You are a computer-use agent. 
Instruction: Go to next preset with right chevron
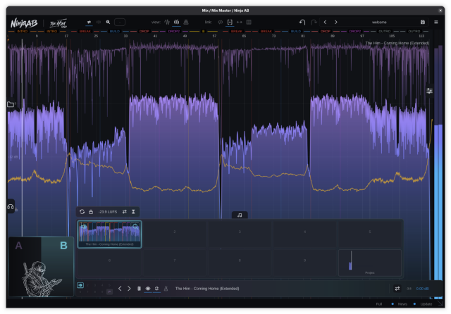click(335, 22)
